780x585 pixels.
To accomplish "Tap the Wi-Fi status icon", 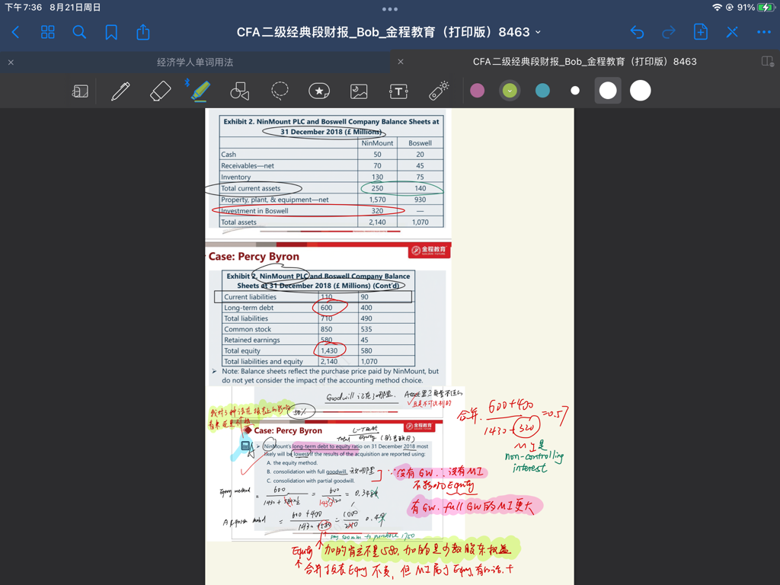I will point(717,7).
